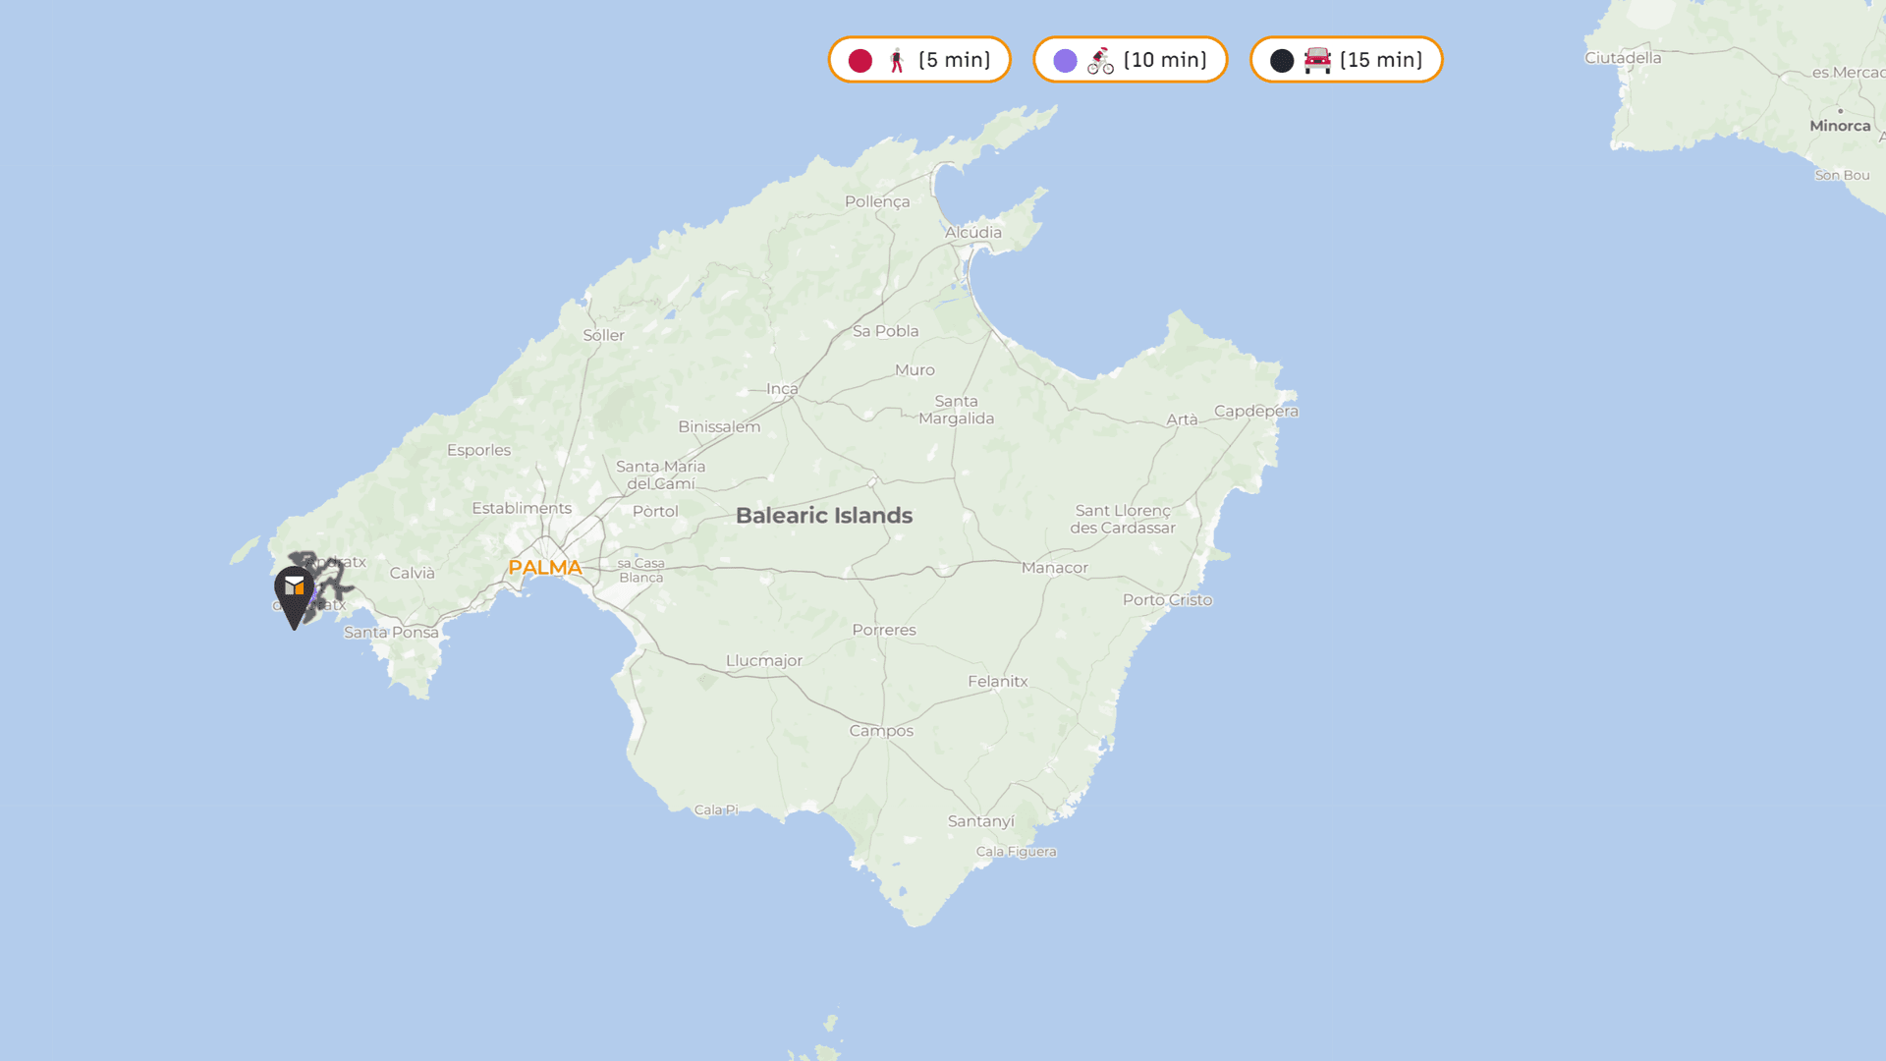This screenshot has width=1886, height=1061.
Task: Click the Santa Ponsa label
Action: tap(391, 633)
